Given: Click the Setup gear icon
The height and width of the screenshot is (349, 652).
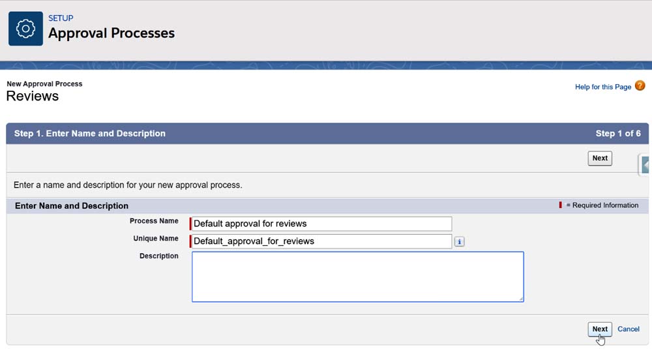Looking at the screenshot, I should [x=25, y=29].
